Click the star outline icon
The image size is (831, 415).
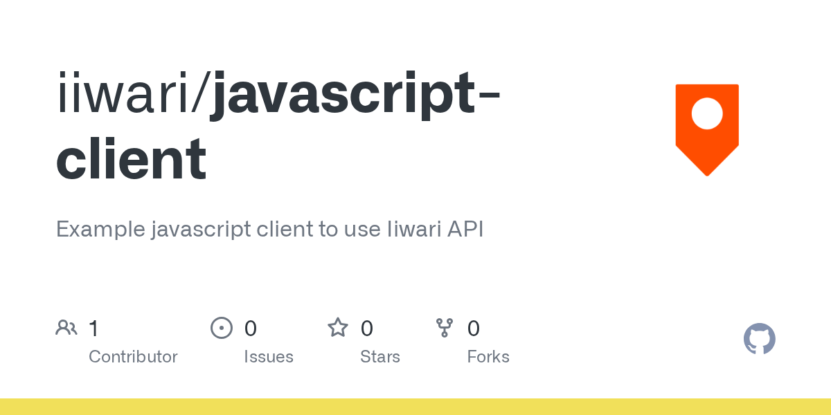pos(338,327)
